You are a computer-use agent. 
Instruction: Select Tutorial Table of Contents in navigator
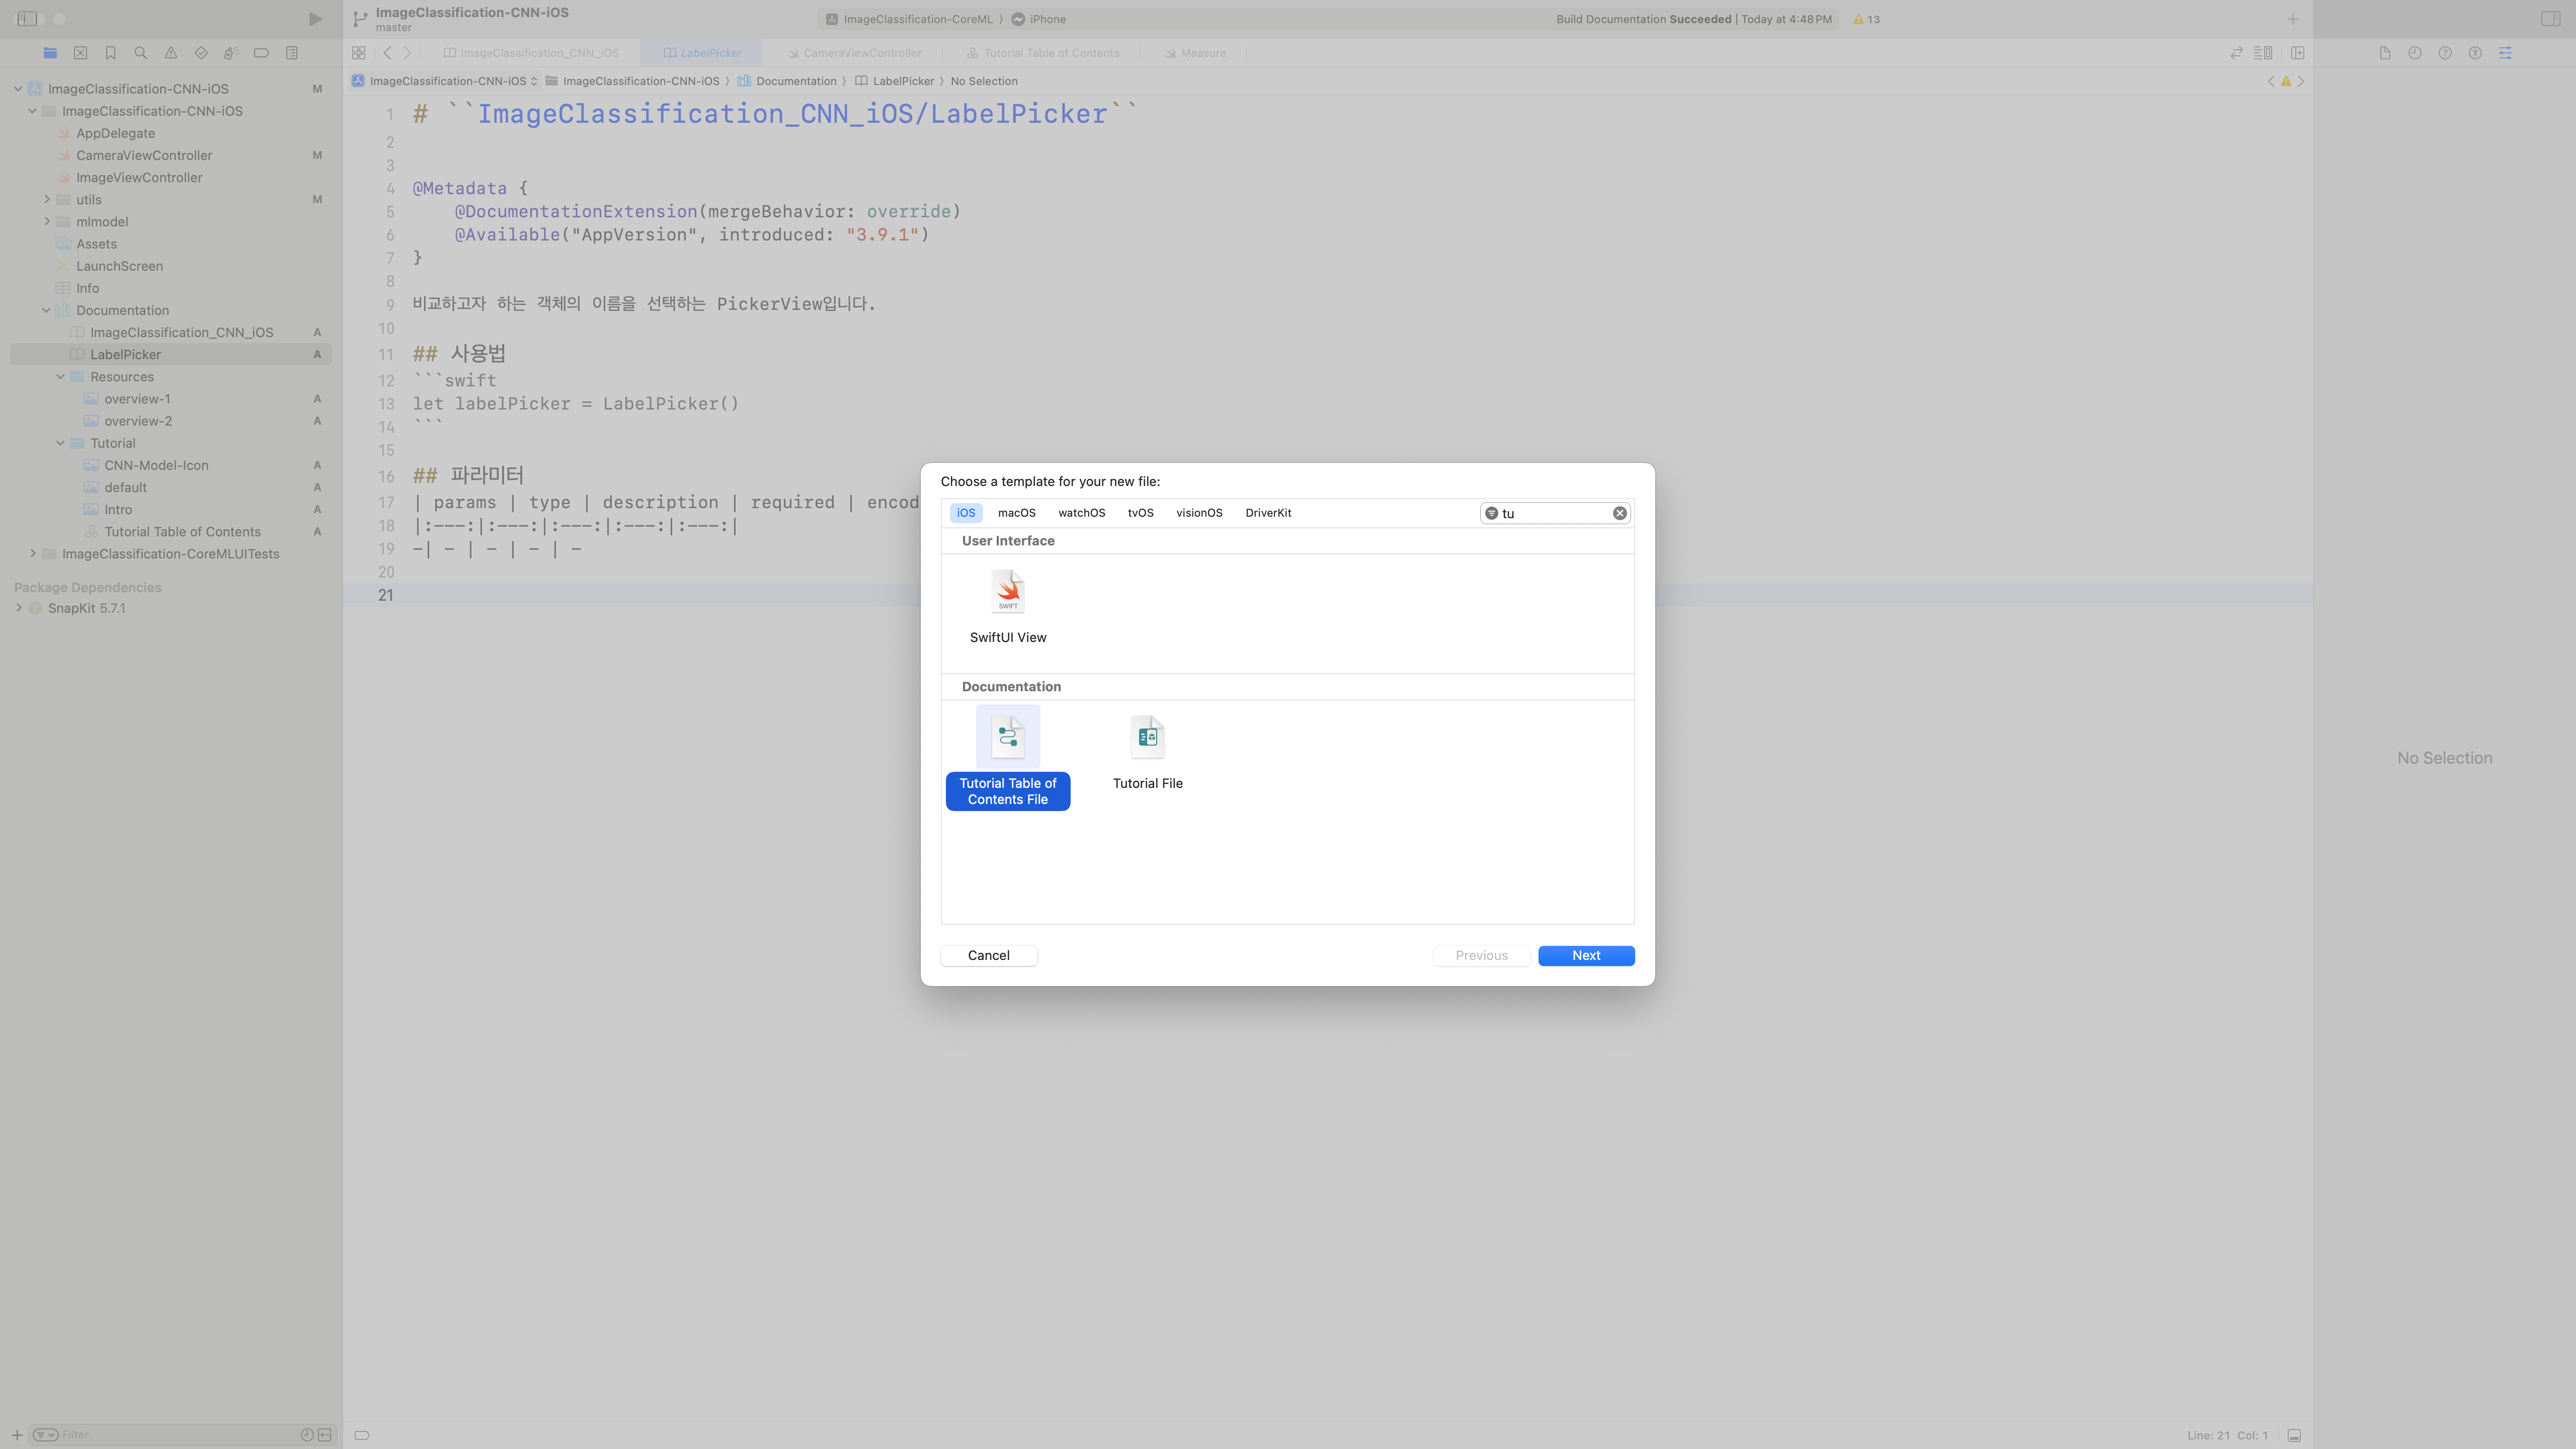tap(182, 532)
